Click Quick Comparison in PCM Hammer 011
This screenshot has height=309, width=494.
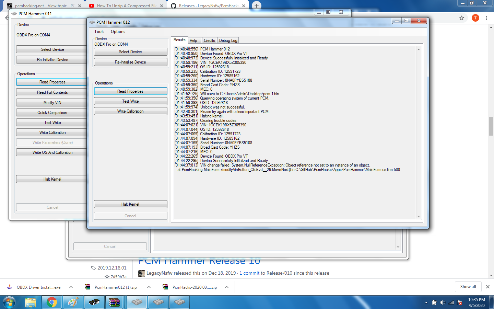[x=51, y=113]
